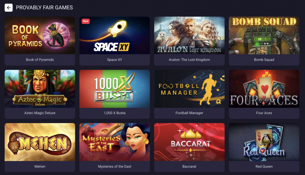Screen dimensions: 305x175
Task: Click the Provably Fair Games heading
Action: 44,7
